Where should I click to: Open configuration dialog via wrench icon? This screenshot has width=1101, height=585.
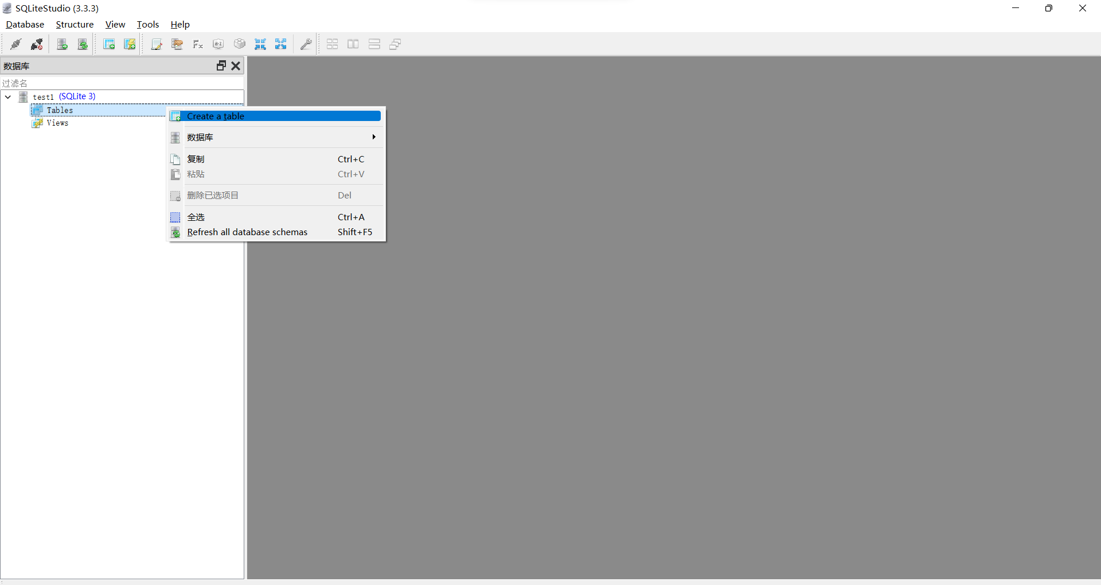click(x=306, y=44)
